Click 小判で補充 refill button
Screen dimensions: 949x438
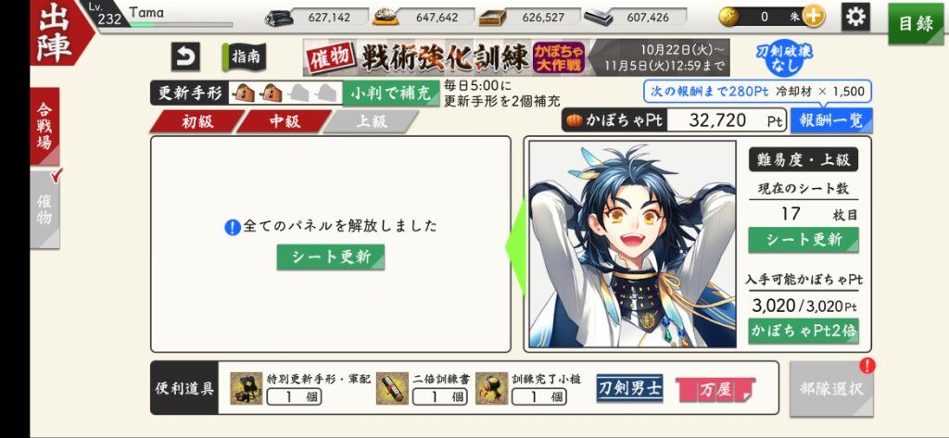(x=391, y=94)
